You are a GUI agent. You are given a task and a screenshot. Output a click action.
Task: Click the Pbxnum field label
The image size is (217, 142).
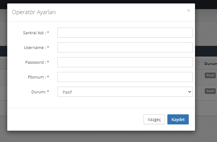tap(38, 77)
